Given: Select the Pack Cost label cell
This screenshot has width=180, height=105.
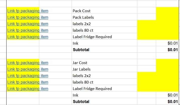Looking at the screenshot, I should (104, 10).
